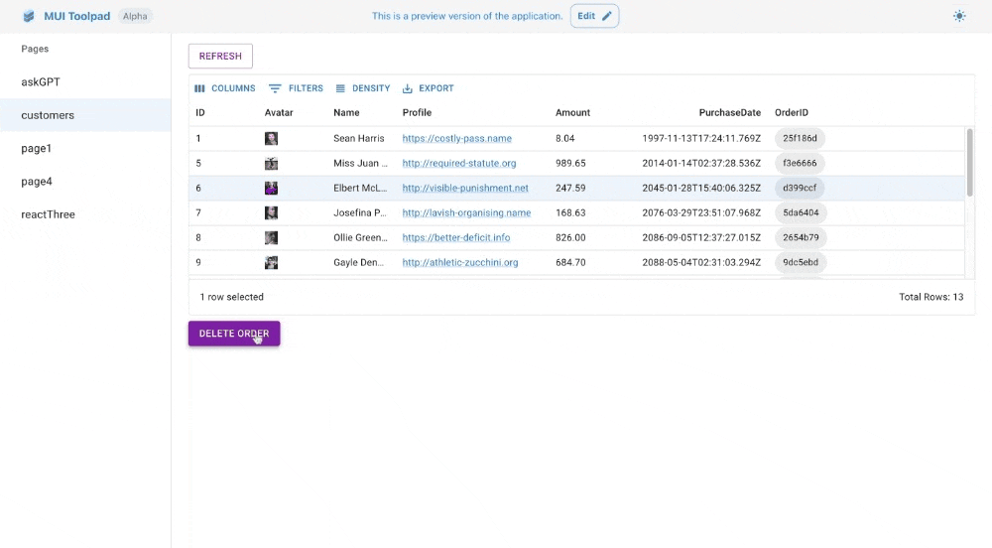Open the Density dropdown menu

[363, 88]
